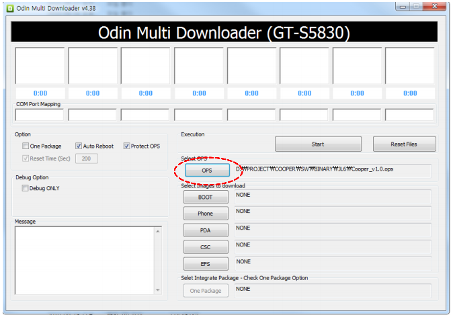
Task: Enable the Debug ONLY checkbox
Action: [26, 188]
